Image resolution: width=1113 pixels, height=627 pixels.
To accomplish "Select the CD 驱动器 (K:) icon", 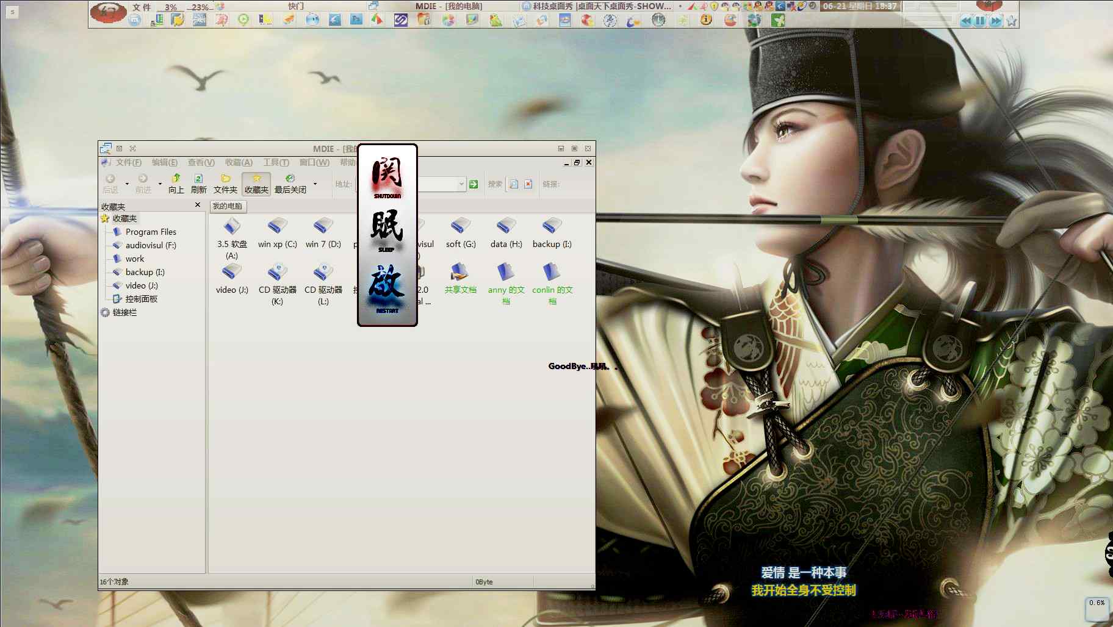I will click(277, 284).
